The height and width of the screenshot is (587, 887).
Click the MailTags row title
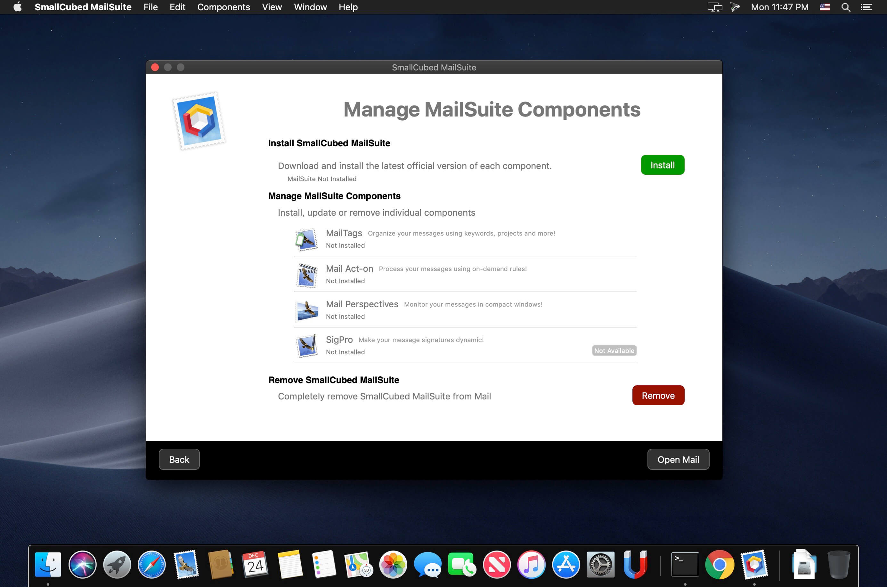344,233
